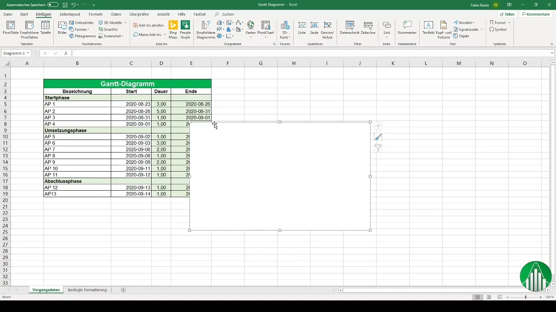Select column header L
The height and width of the screenshot is (312, 556).
point(426,64)
